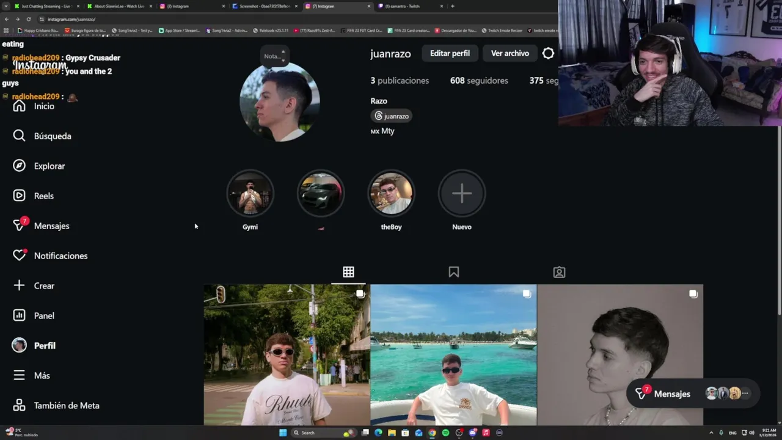The width and height of the screenshot is (782, 440).
Task: Open the Reels icon in sidebar
Action: click(19, 196)
